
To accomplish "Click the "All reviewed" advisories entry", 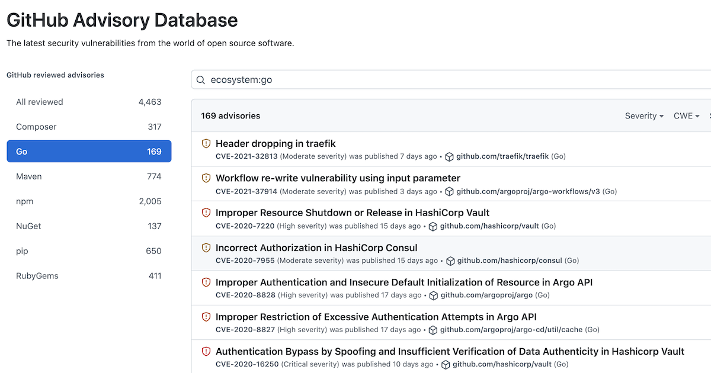I will point(39,101).
